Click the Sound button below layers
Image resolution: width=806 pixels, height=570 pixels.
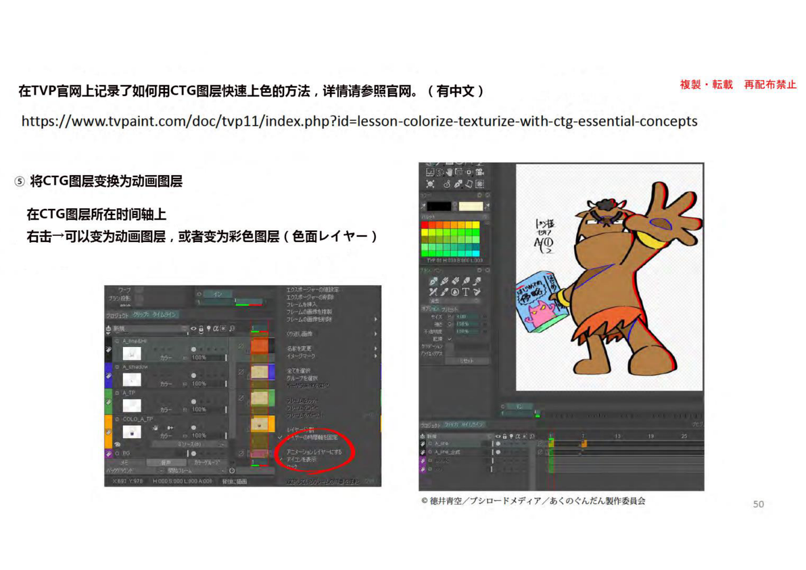tap(166, 462)
